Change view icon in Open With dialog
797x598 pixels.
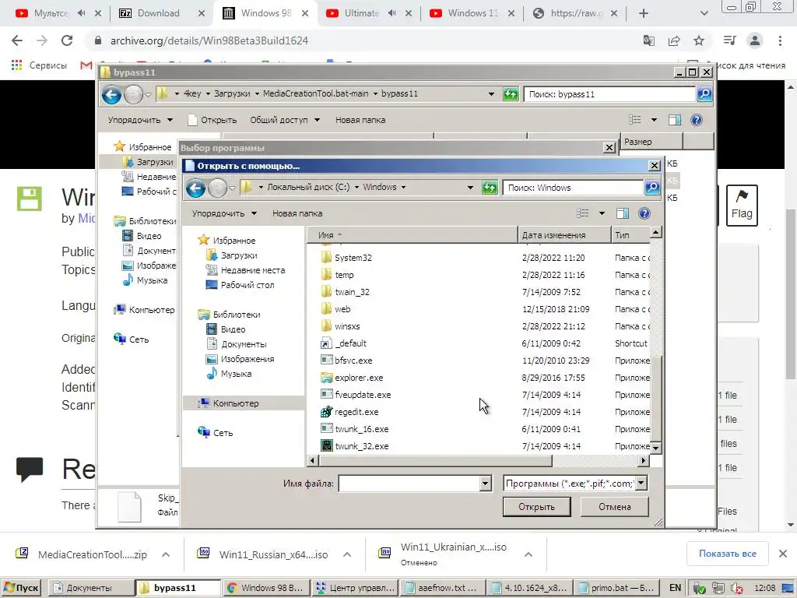582,213
